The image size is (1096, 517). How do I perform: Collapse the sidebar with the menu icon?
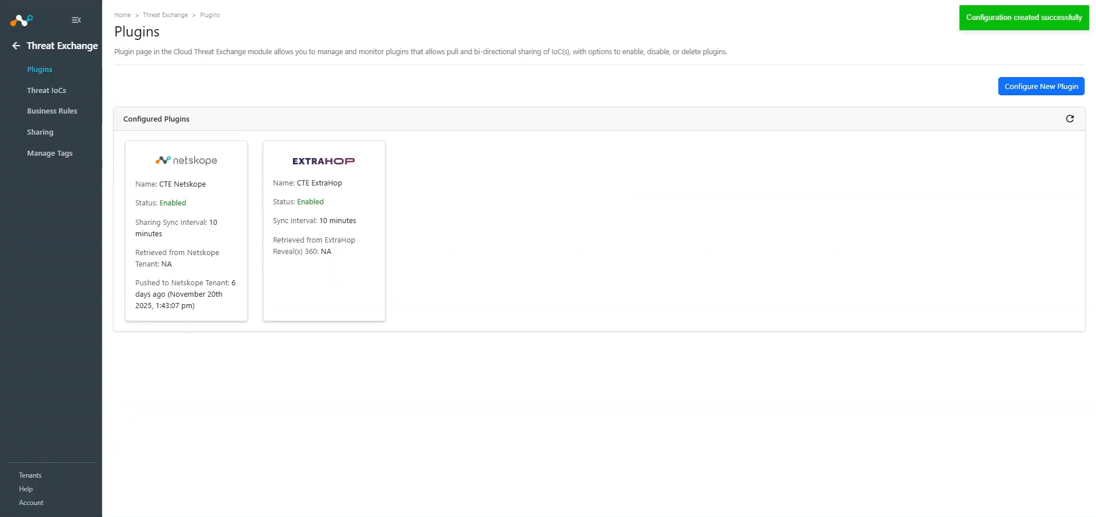tap(76, 20)
